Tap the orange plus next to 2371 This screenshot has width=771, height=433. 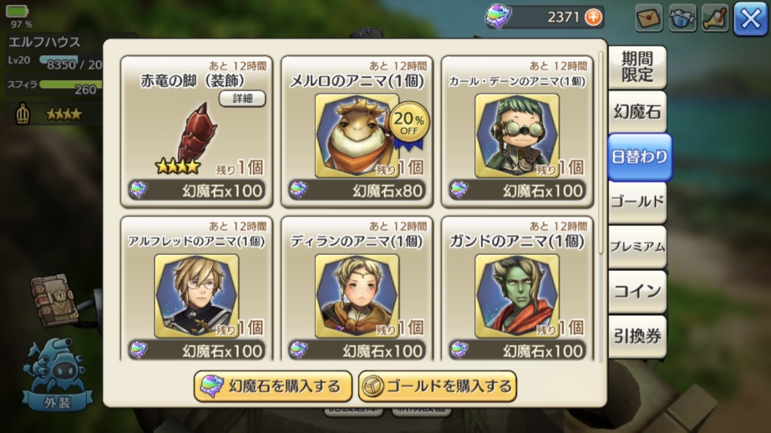594,17
